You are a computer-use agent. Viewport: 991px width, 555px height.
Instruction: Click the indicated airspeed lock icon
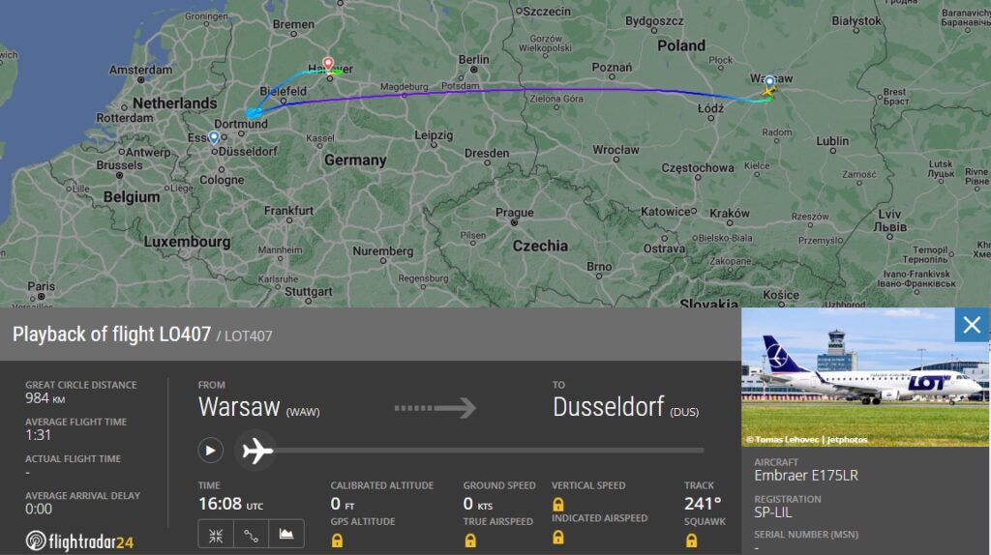pos(558,538)
